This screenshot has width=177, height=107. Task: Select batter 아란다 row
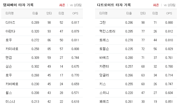42,31
